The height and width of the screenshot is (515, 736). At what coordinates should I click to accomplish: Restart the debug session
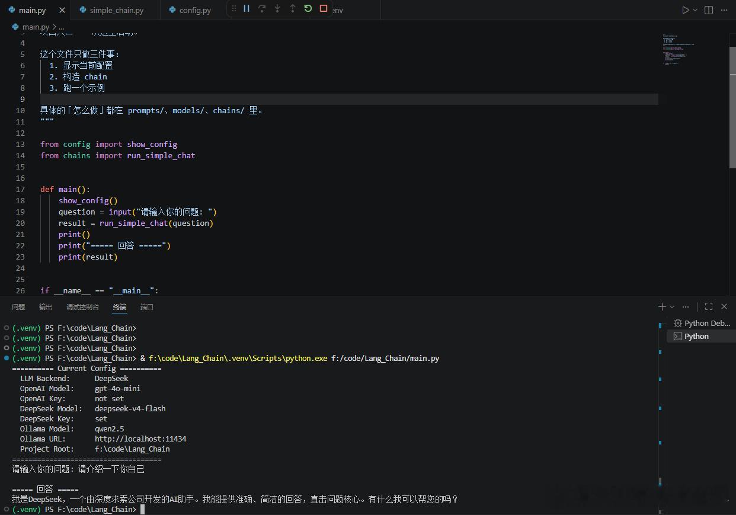[x=308, y=8]
